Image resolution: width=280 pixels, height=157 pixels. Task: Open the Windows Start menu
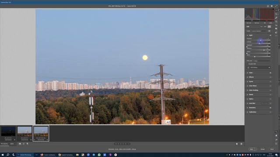(3, 155)
